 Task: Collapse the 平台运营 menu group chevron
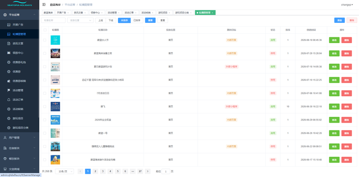[x=35, y=15]
